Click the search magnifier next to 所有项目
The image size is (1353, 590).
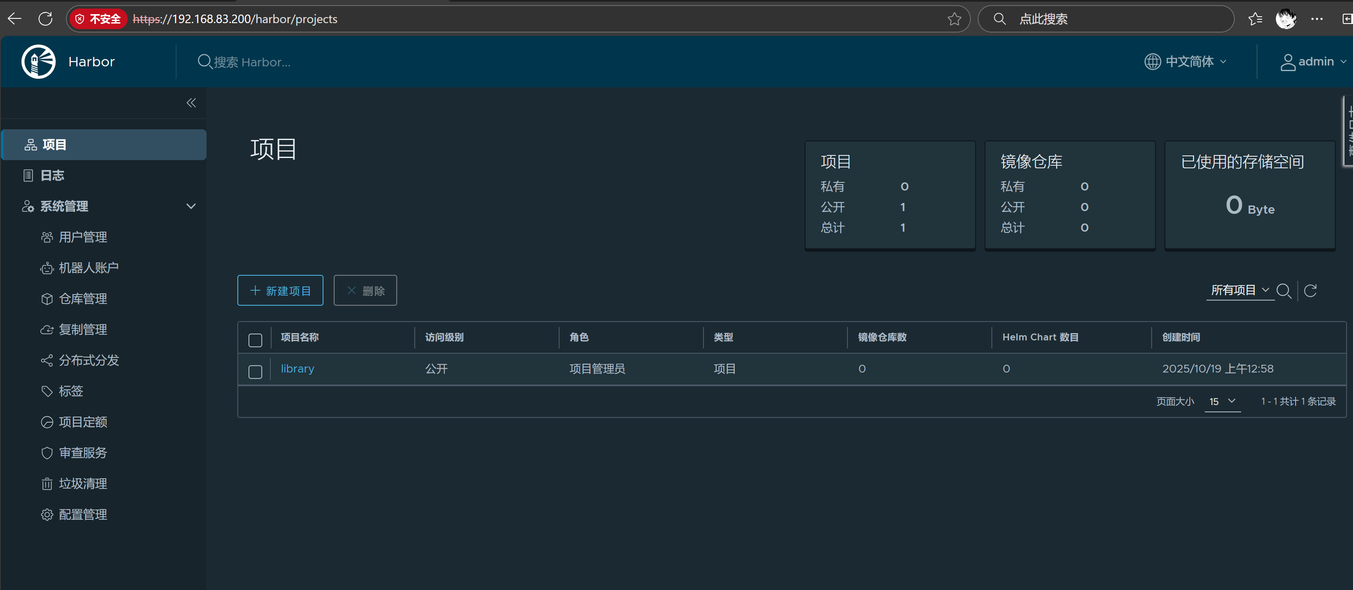[x=1283, y=291]
